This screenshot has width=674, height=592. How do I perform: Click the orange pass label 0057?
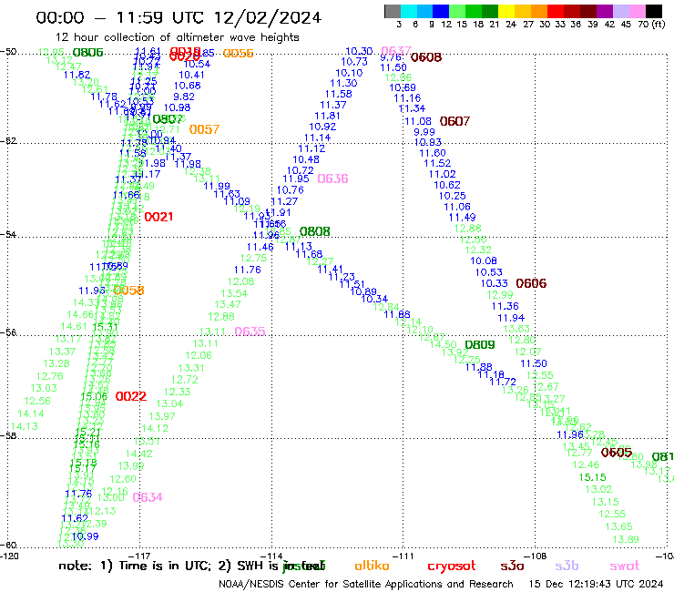click(x=204, y=129)
